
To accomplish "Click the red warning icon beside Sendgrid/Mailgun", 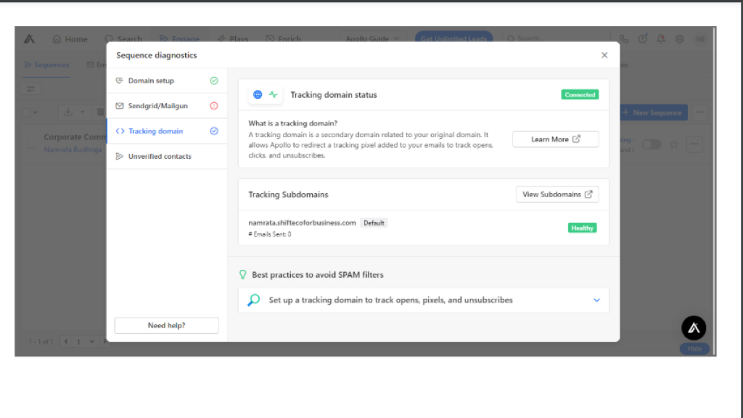I will click(x=214, y=106).
